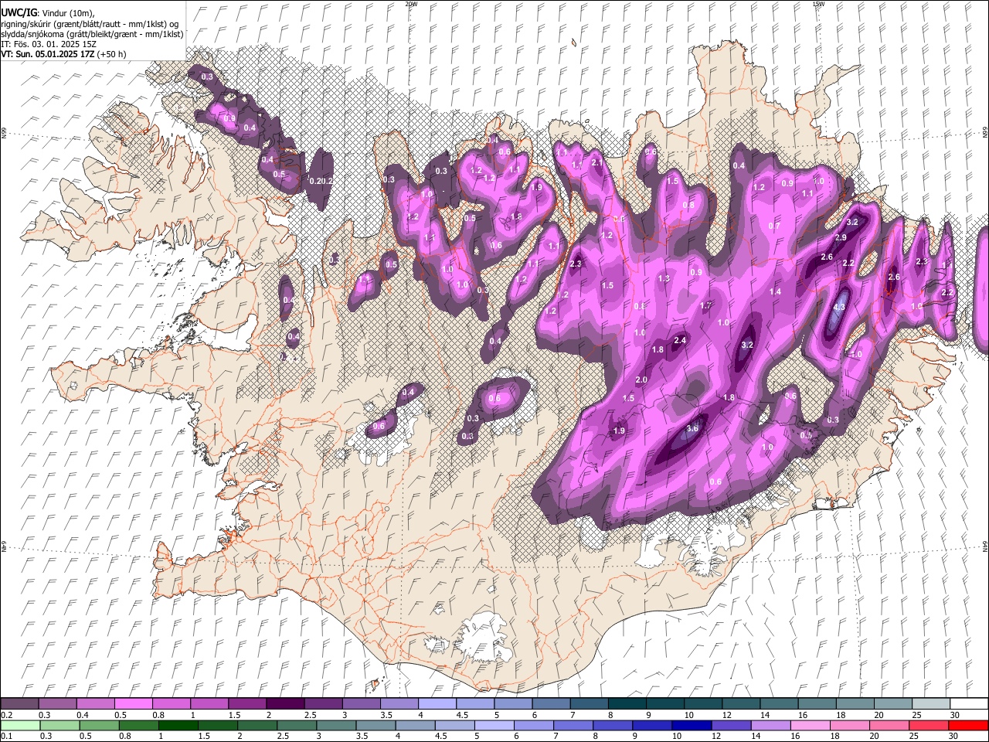Pick the dark mauve 0.2–0.3 snow legend swatch
This screenshot has width=989, height=742.
tap(19, 704)
